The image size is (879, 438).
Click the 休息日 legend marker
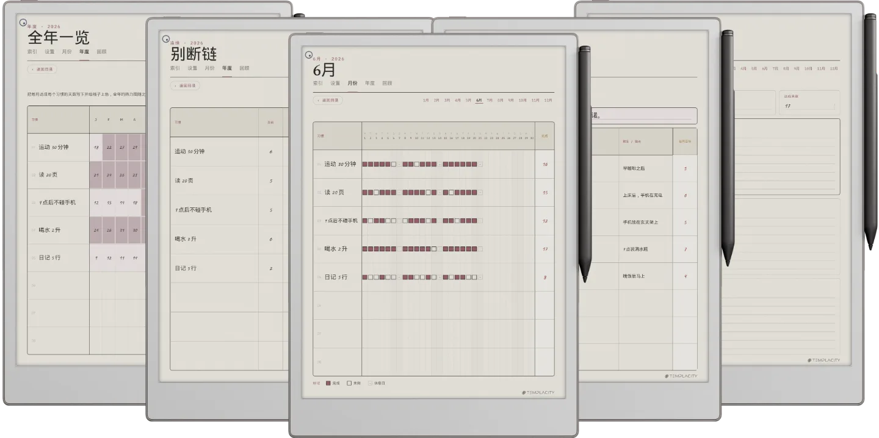coord(370,383)
